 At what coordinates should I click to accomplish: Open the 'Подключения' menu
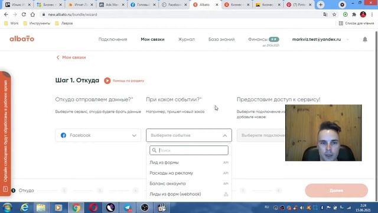coord(113,40)
